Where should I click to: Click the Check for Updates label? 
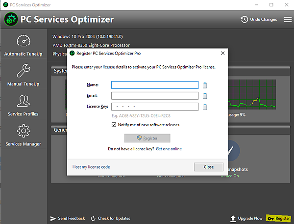click(114, 219)
